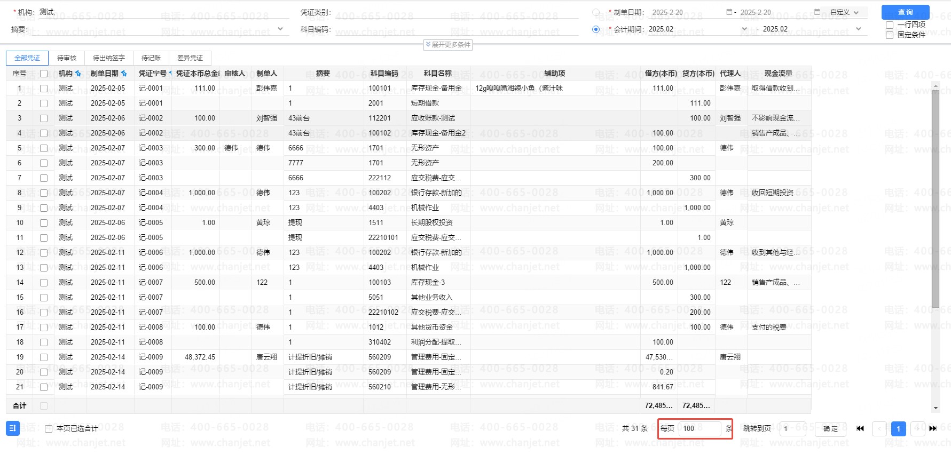The image size is (951, 455).
Task: Jump to the last page using pagination arrow
Action: pos(933,428)
